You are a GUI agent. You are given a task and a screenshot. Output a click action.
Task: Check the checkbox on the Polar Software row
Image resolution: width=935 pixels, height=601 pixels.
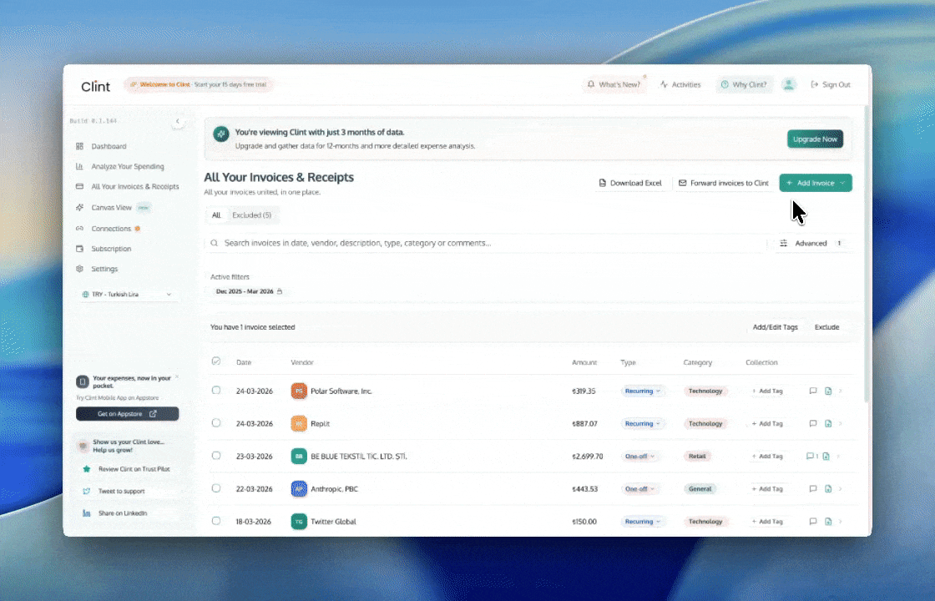point(216,391)
